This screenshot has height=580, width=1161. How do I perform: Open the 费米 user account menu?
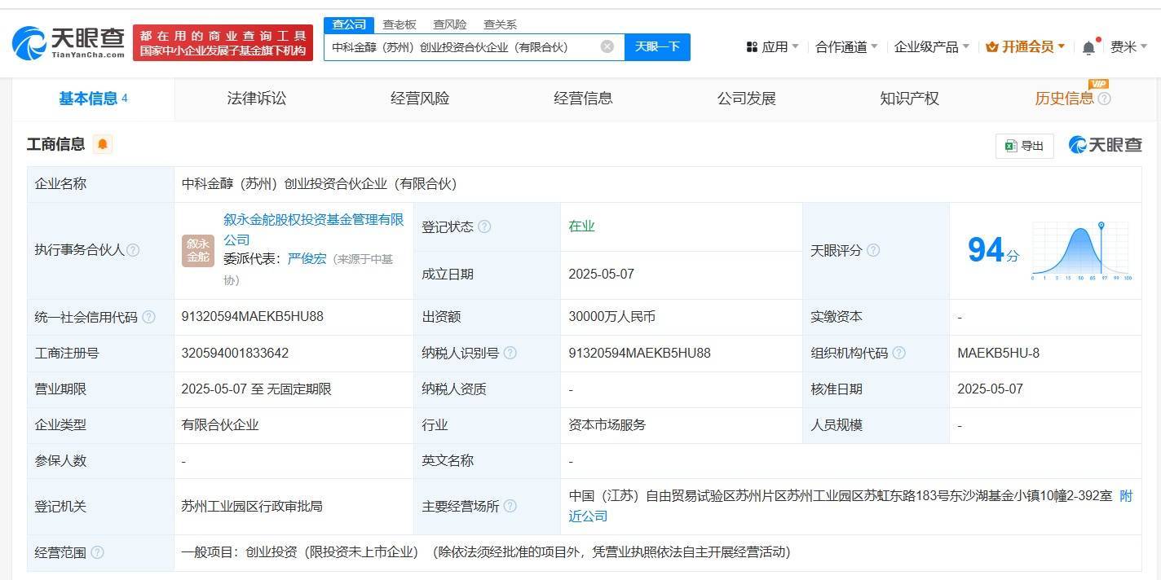tap(1129, 47)
